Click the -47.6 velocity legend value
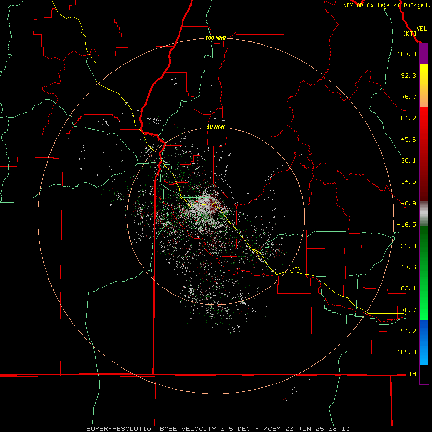This screenshot has width=432, height=432. point(407,267)
